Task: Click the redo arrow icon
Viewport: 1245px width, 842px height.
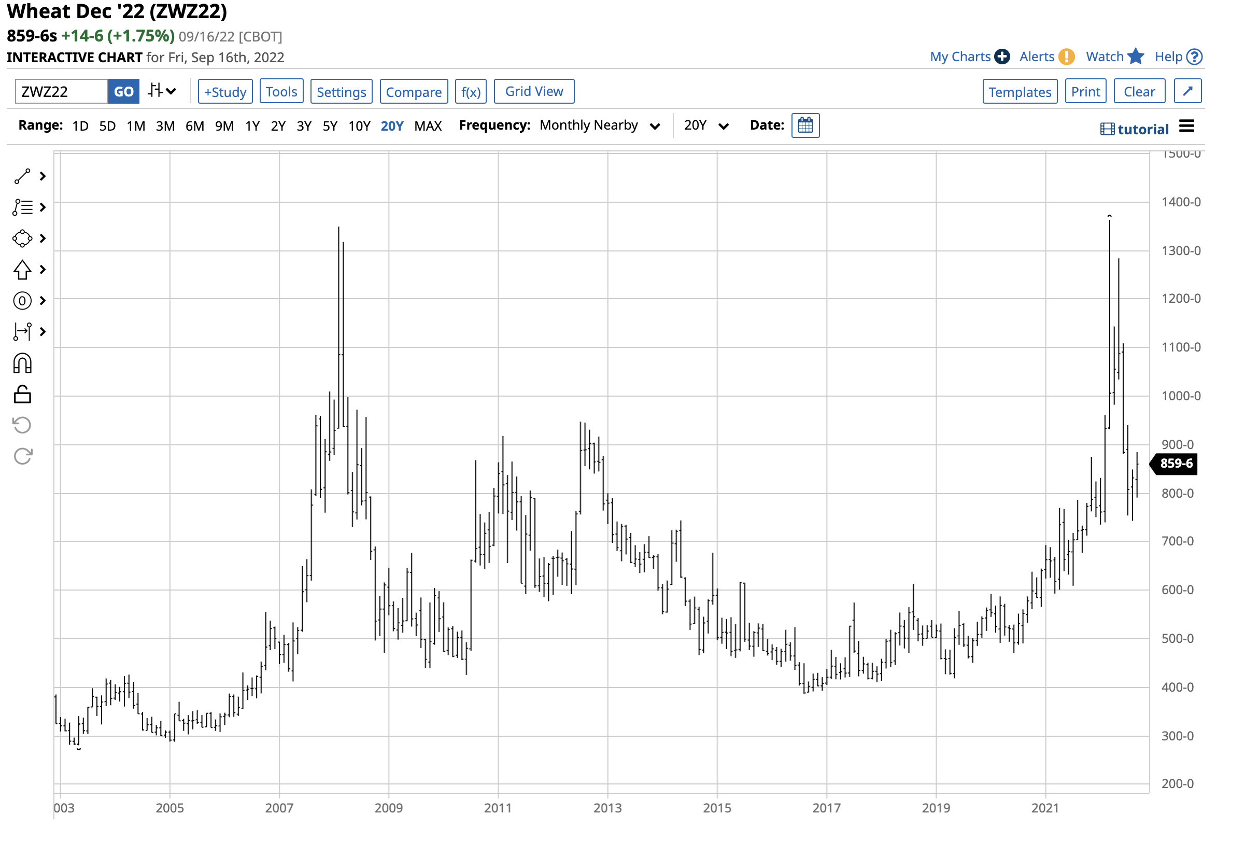Action: (22, 457)
